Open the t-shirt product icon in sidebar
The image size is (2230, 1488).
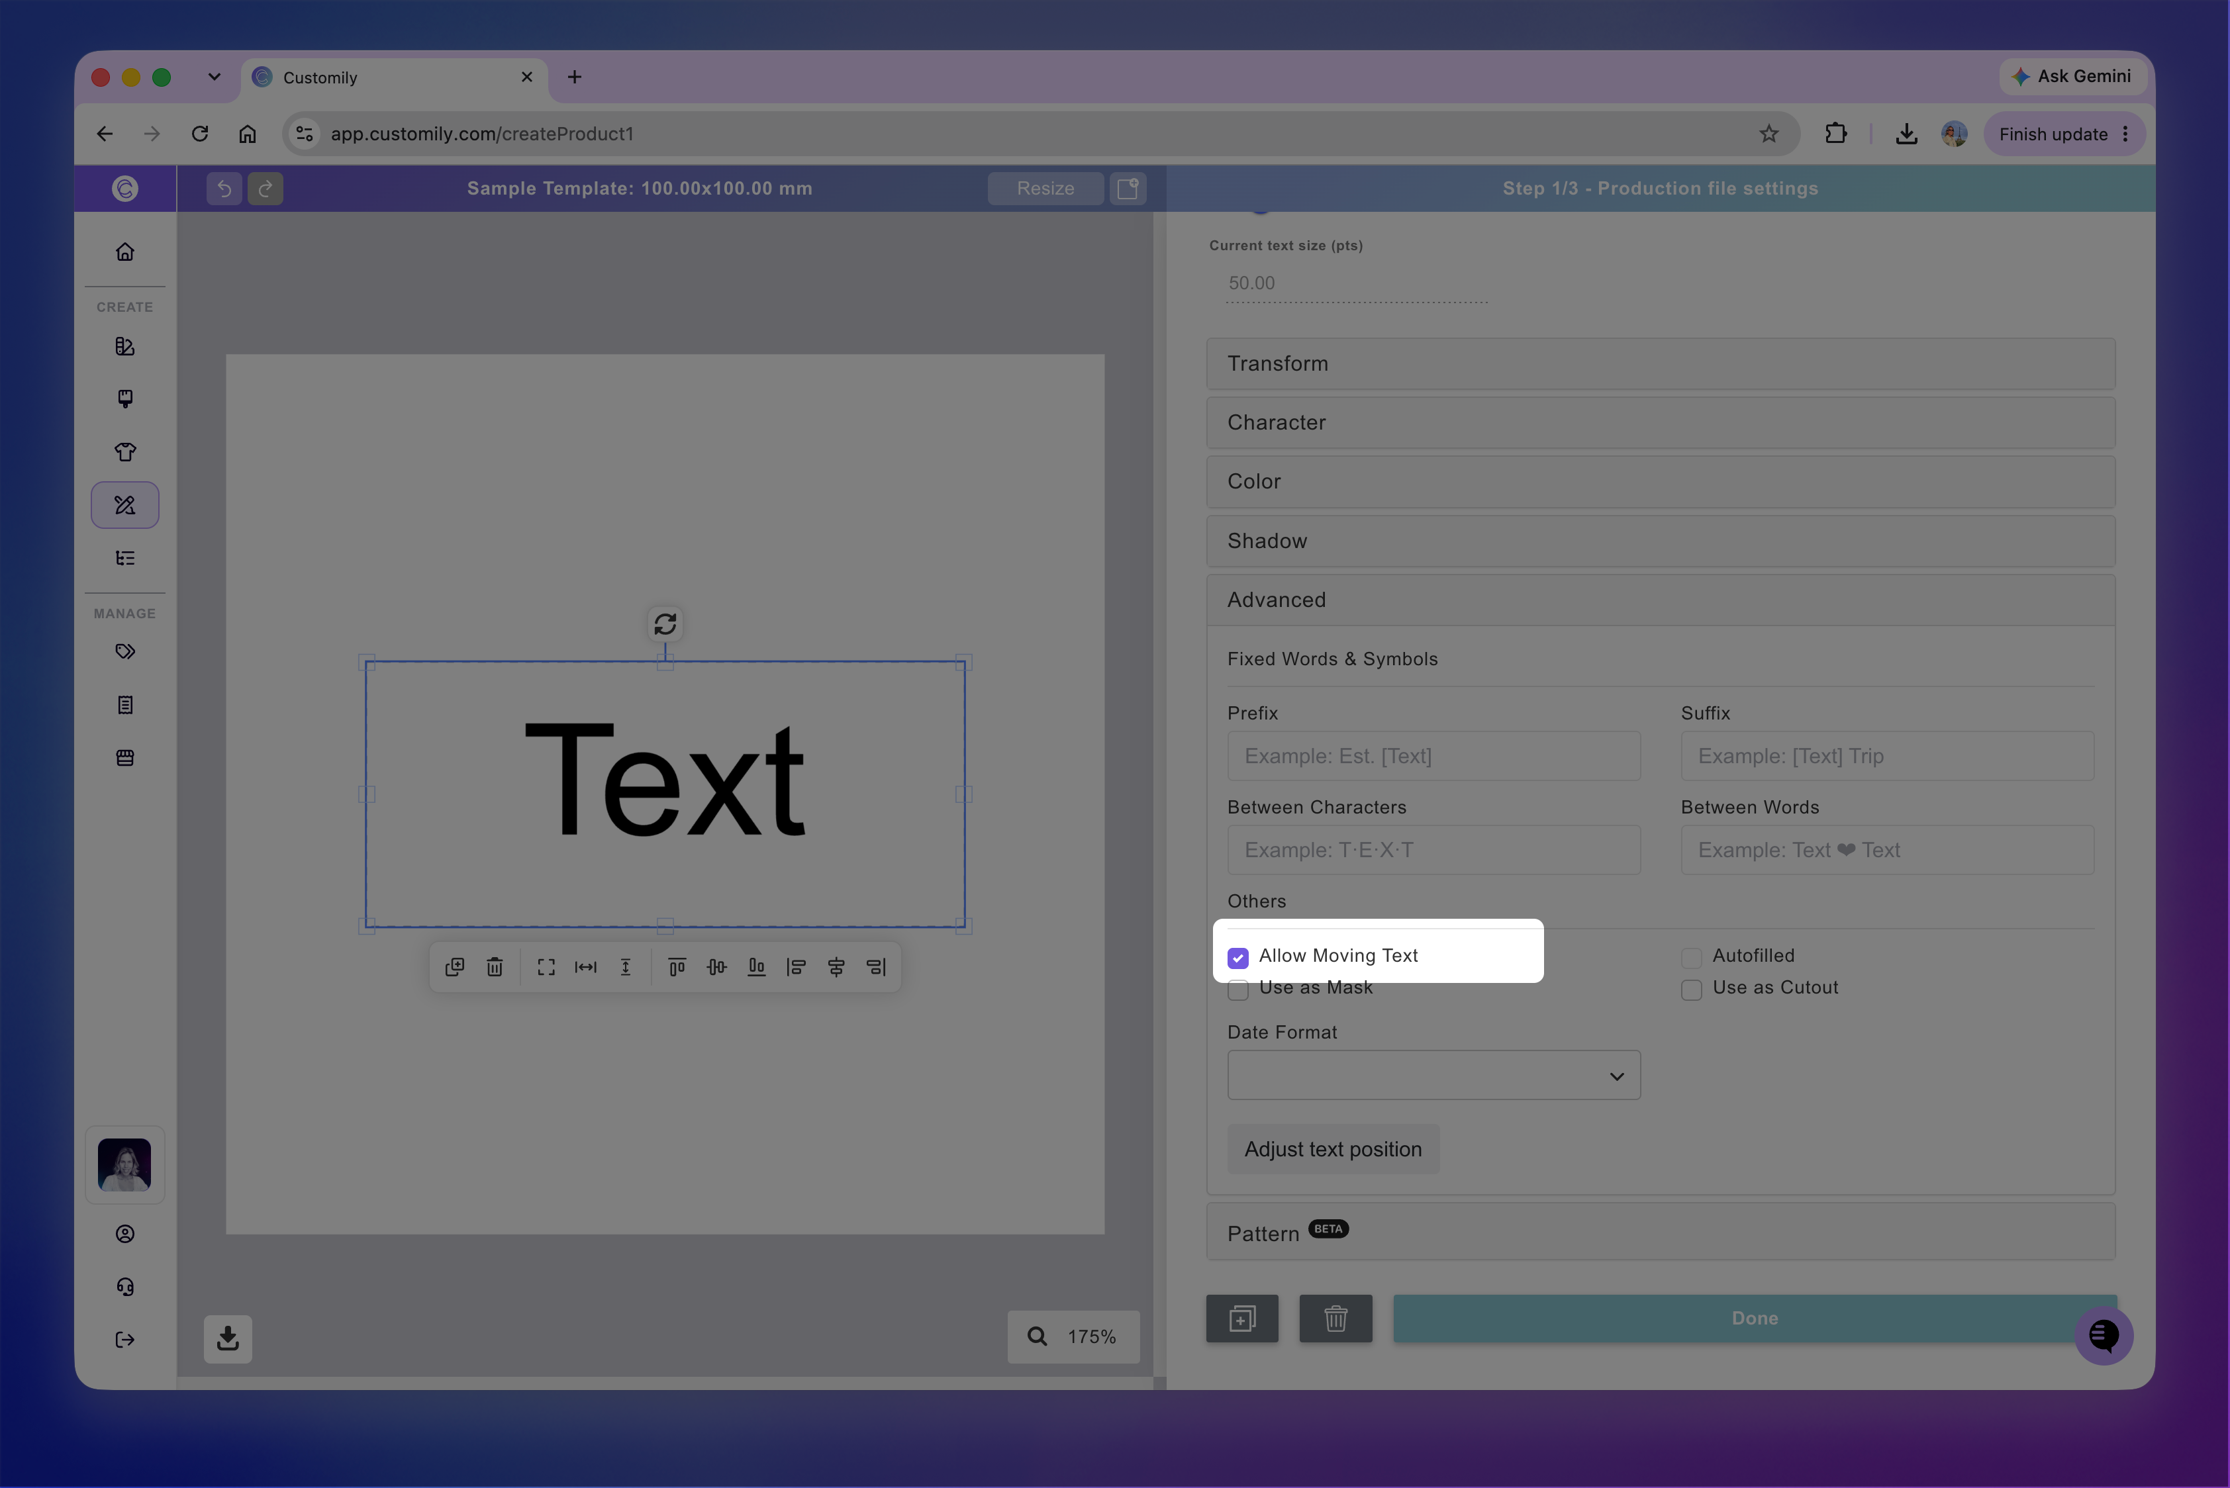point(124,451)
